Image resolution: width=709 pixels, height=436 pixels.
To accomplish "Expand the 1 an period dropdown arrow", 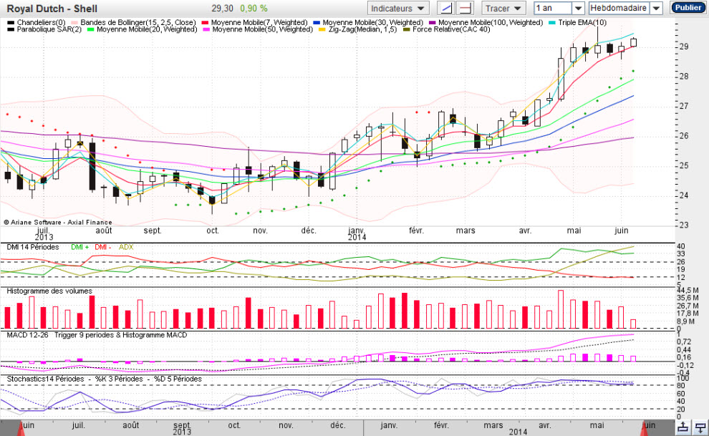I will coord(578,8).
